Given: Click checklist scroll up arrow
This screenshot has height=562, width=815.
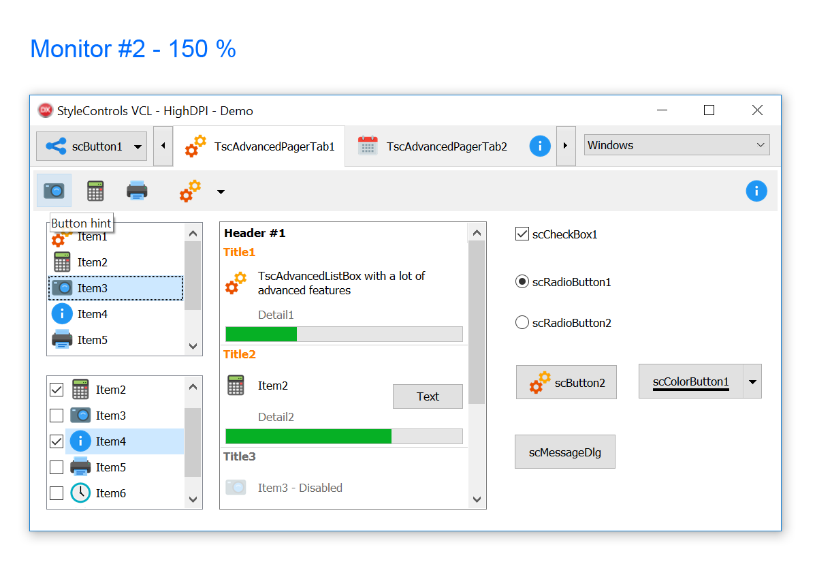Looking at the screenshot, I should point(193,386).
